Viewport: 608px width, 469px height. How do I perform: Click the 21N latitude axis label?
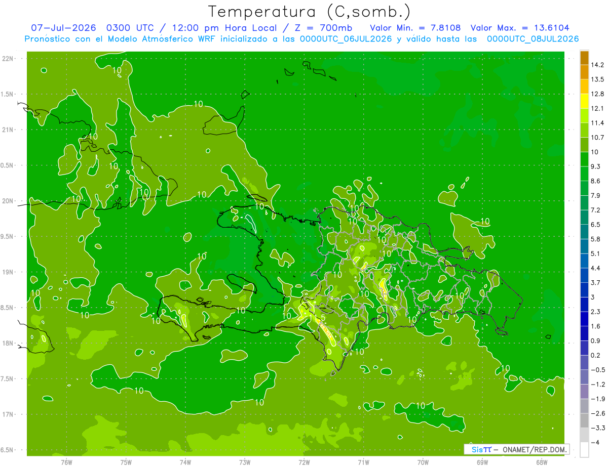click(x=8, y=130)
